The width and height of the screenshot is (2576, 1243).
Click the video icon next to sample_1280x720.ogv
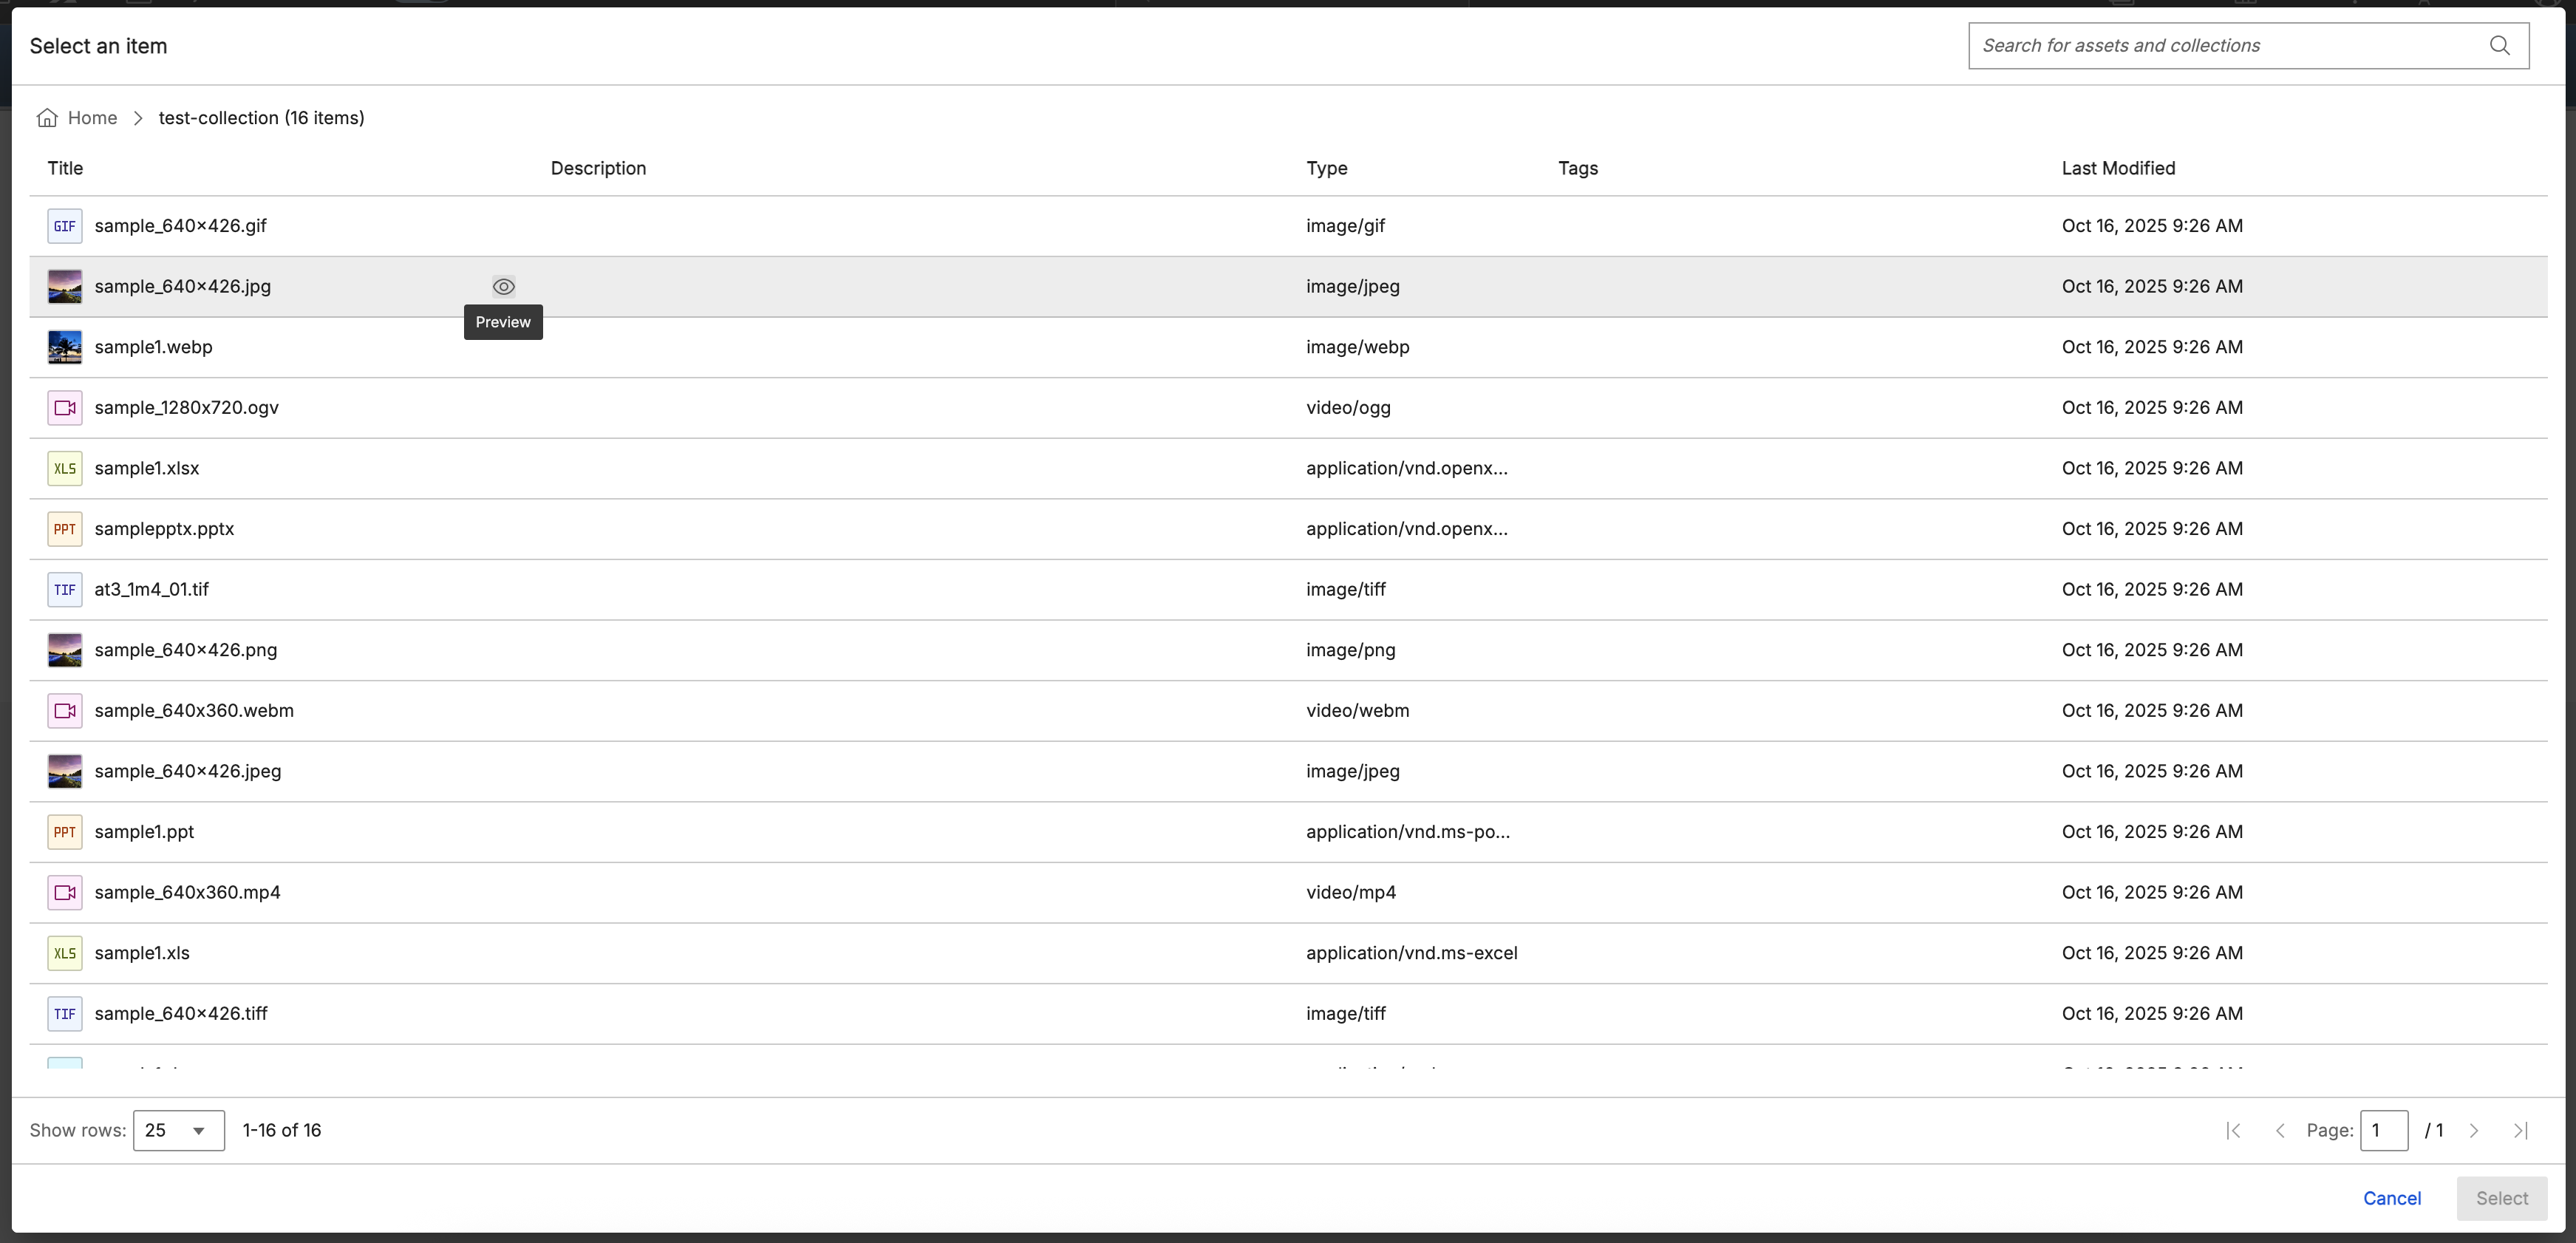[x=65, y=408]
